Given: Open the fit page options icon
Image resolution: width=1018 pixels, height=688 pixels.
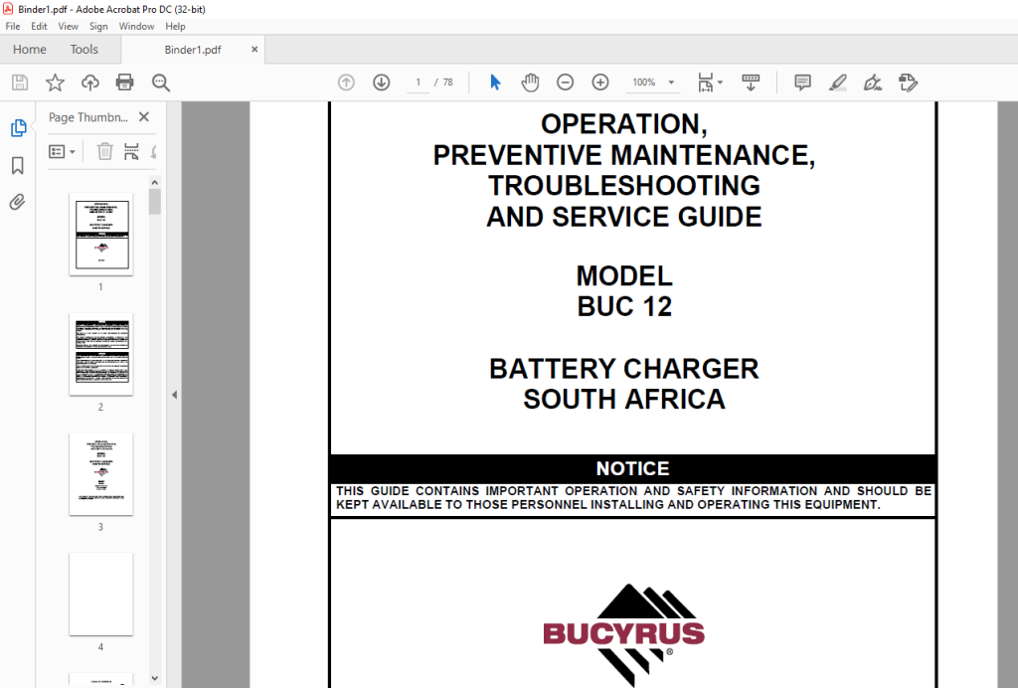Looking at the screenshot, I should click(x=710, y=83).
